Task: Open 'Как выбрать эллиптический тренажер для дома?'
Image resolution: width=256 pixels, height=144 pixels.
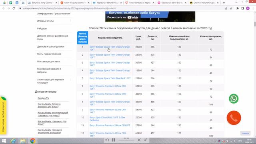Action: click(53, 114)
